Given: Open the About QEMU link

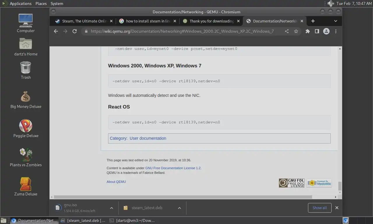Looking at the screenshot, I should click(116, 182).
